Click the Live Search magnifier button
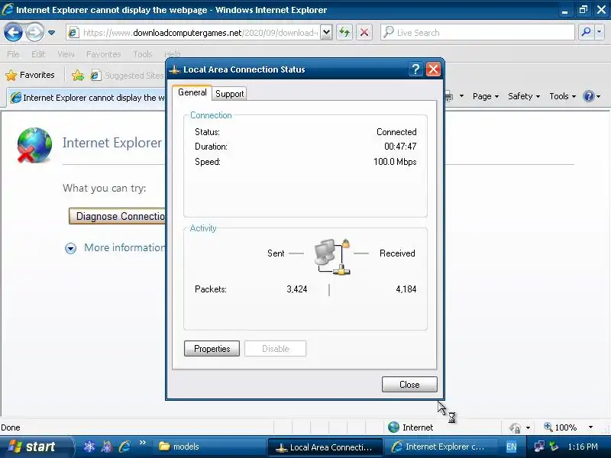Image resolution: width=611 pixels, height=458 pixels. click(x=586, y=32)
